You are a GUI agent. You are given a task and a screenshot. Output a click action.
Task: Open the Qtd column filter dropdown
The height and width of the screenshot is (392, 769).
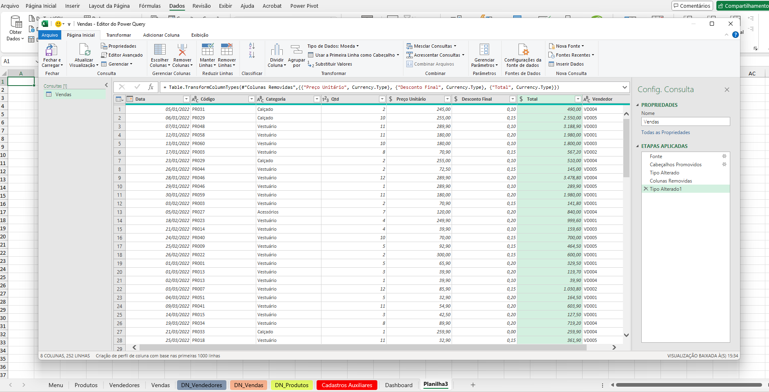[x=382, y=99]
